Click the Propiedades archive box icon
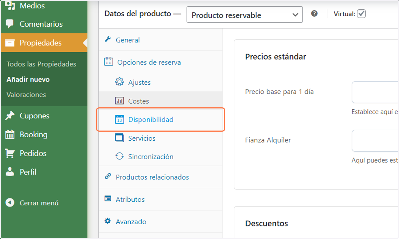Screen dimensions: 399x239 10,43
